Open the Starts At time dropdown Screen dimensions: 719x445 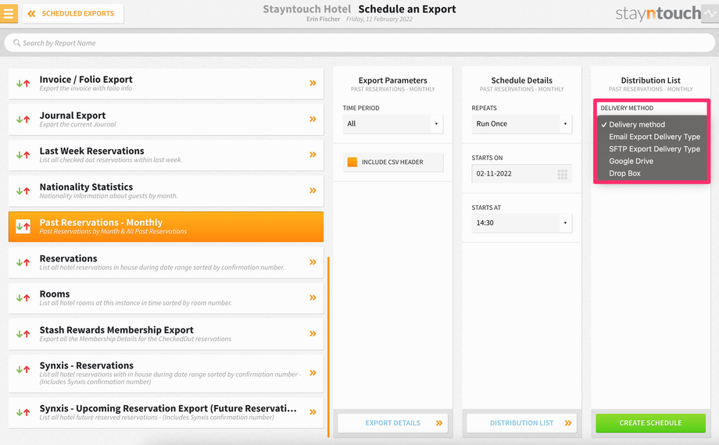pyautogui.click(x=522, y=222)
